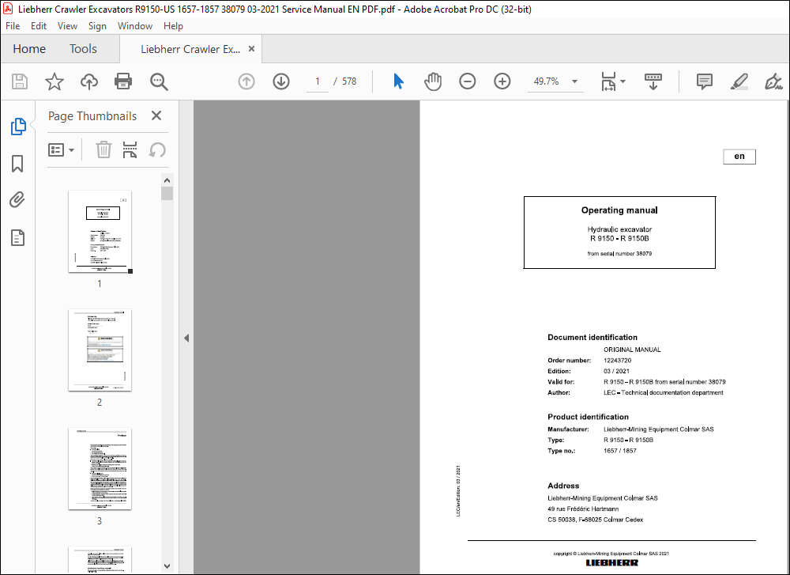Click the '578' total page count

[349, 81]
